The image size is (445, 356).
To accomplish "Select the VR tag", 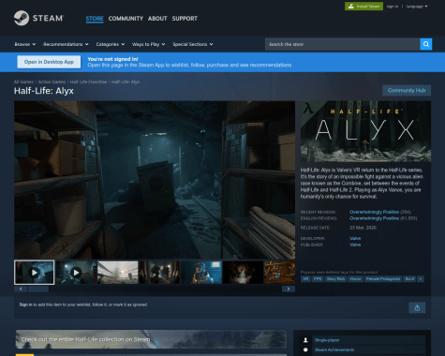I will 305,279.
